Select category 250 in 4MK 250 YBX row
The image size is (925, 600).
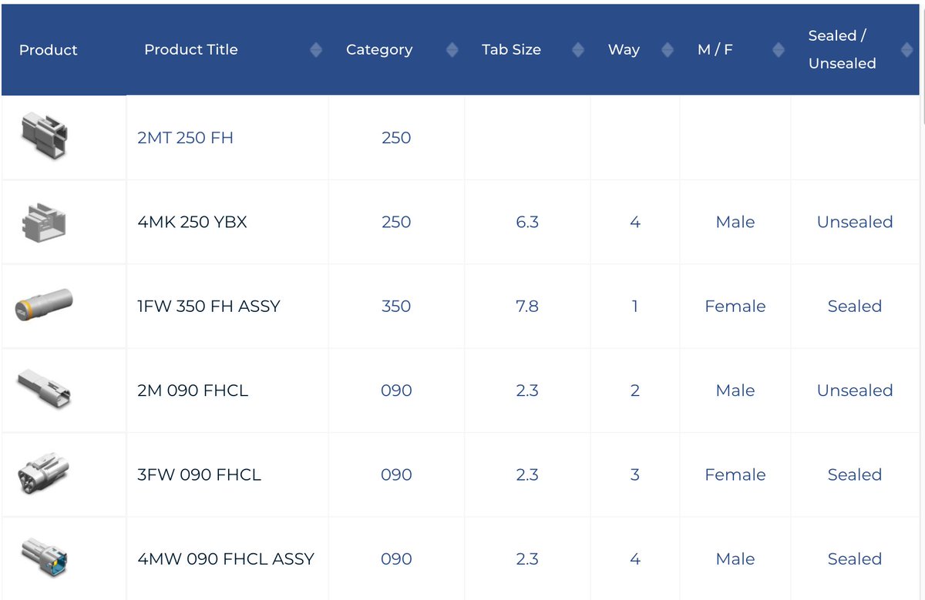click(x=396, y=222)
